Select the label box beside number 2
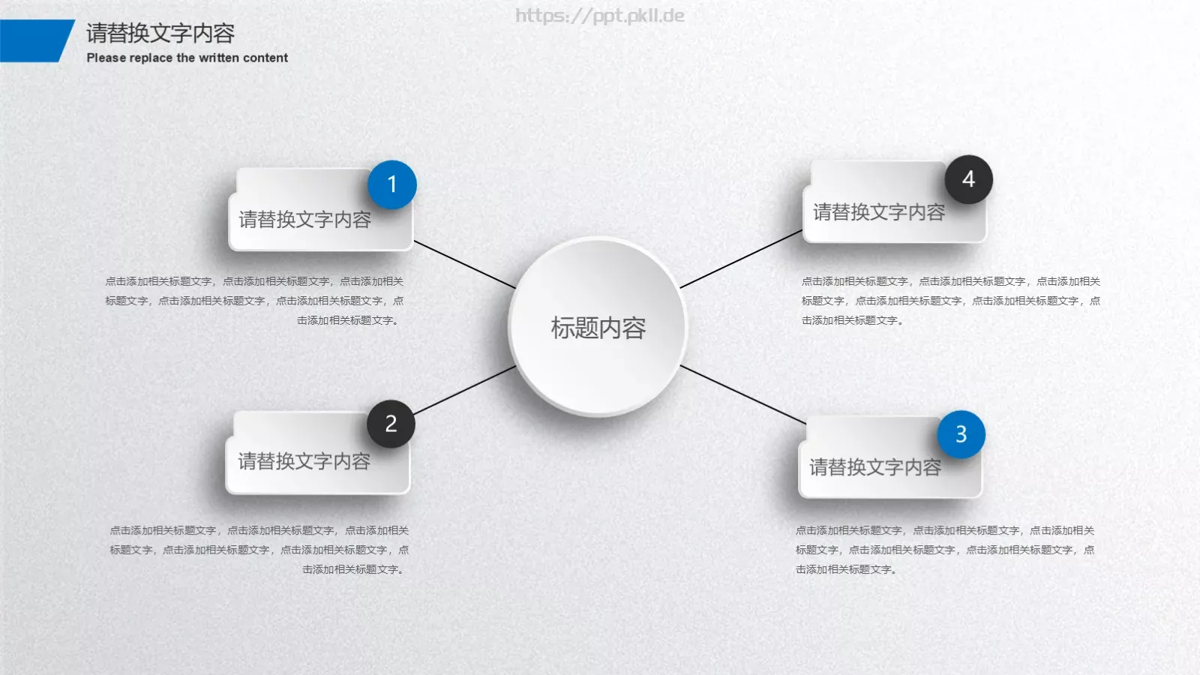The height and width of the screenshot is (675, 1200). [x=318, y=452]
